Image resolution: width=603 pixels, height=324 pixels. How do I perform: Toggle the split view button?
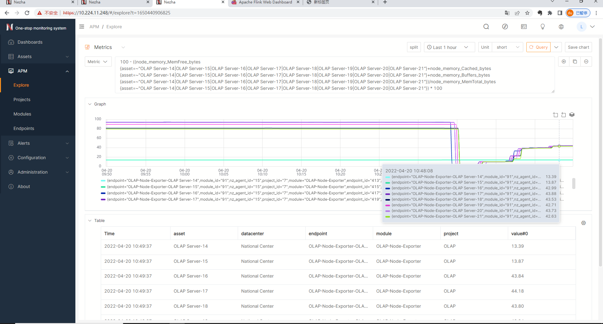414,47
